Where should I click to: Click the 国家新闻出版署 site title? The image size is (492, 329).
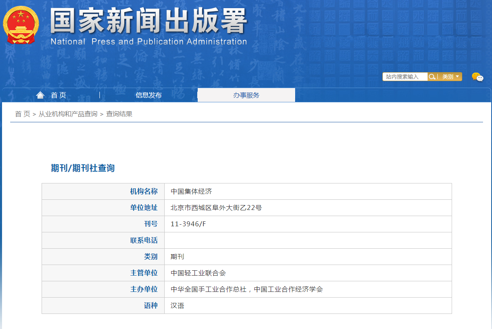[x=148, y=21]
